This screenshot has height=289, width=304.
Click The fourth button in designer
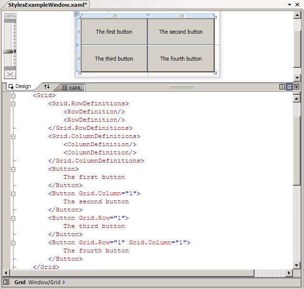(x=181, y=59)
